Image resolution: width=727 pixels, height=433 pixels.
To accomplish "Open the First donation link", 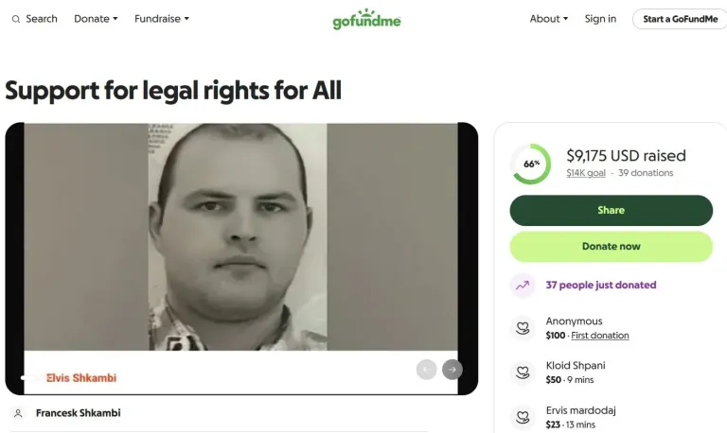I will pyautogui.click(x=600, y=336).
